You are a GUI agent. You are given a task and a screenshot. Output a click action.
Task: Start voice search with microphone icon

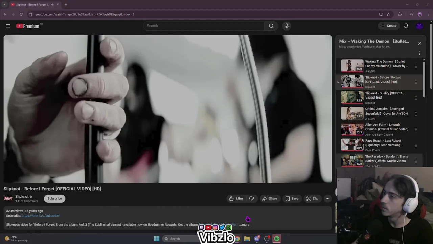point(287,26)
